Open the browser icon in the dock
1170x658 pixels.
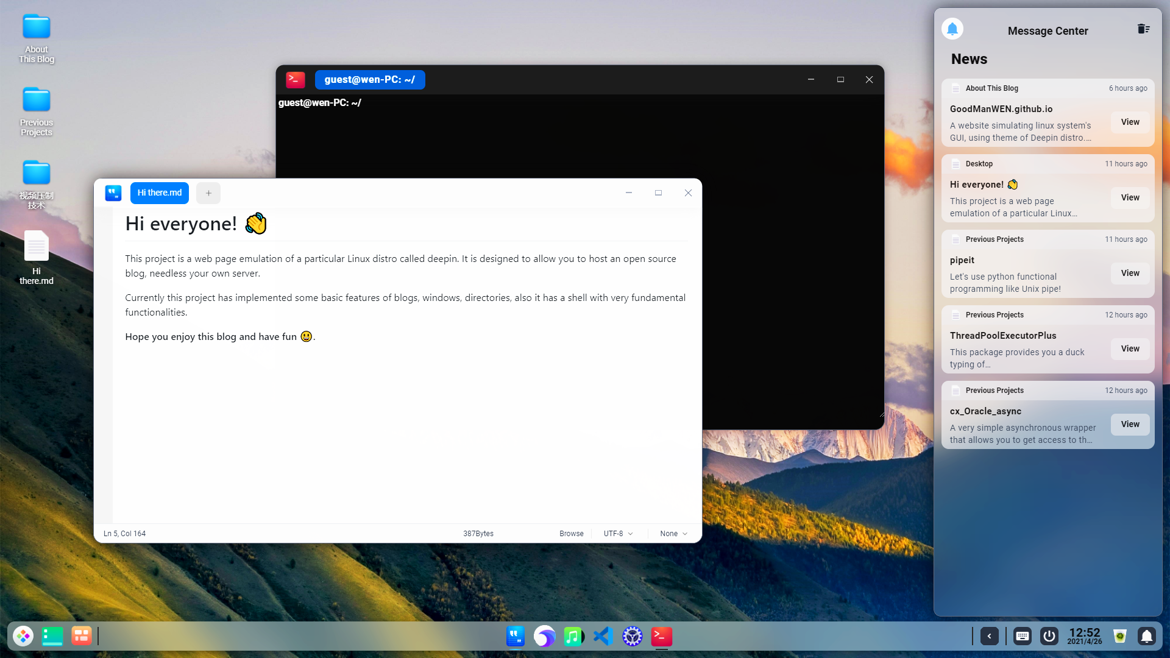pos(544,636)
